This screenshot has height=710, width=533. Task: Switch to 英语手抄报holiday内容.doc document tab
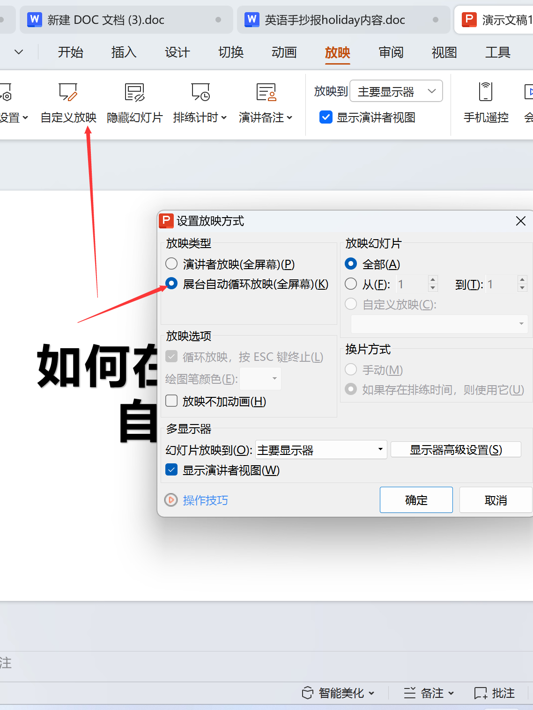[x=334, y=20]
